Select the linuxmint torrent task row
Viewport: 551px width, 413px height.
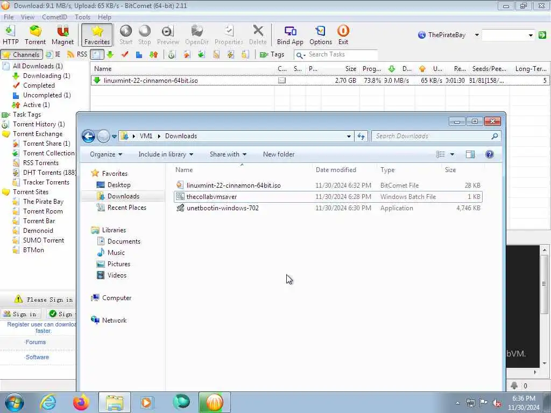pyautogui.click(x=320, y=81)
